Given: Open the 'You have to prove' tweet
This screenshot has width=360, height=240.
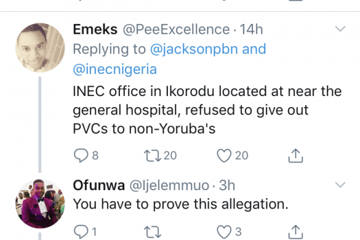Looking at the screenshot, I should [x=180, y=204].
